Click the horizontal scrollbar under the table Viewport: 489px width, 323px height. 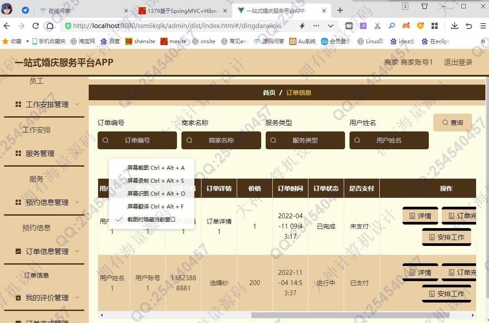tap(285, 315)
